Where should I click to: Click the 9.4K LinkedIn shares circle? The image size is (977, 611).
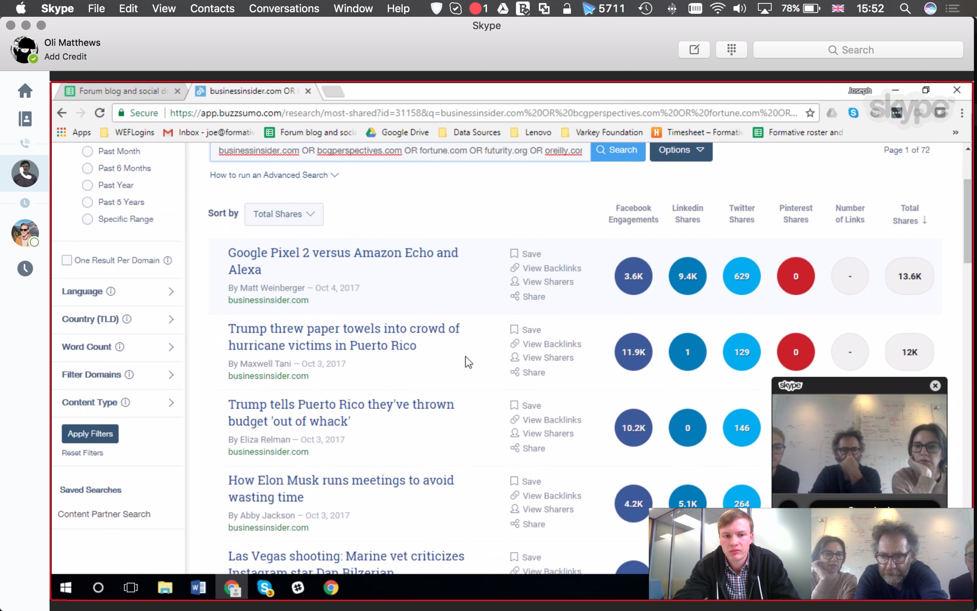687,276
